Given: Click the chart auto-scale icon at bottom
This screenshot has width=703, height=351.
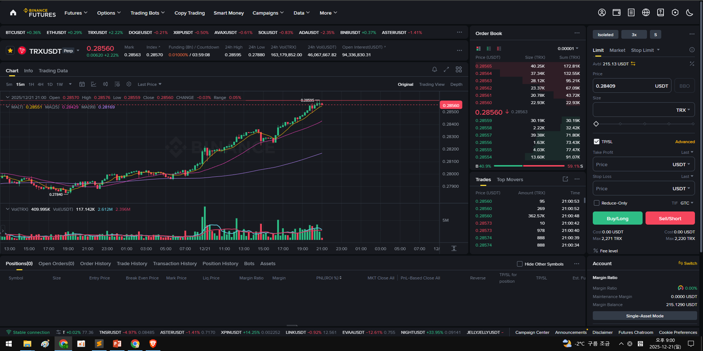Looking at the screenshot, I should (x=454, y=248).
